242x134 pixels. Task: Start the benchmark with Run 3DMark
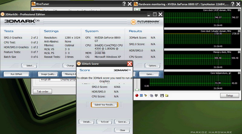[x=16, y=74]
